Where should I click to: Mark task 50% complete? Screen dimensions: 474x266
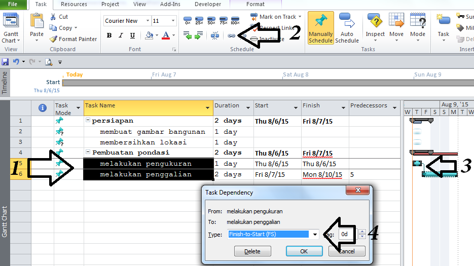(211, 21)
